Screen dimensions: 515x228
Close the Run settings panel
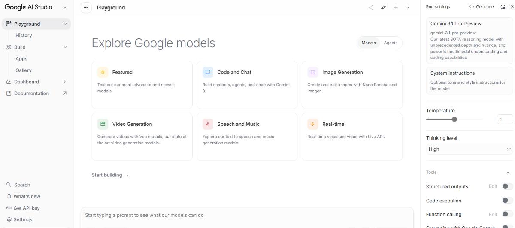tap(512, 7)
